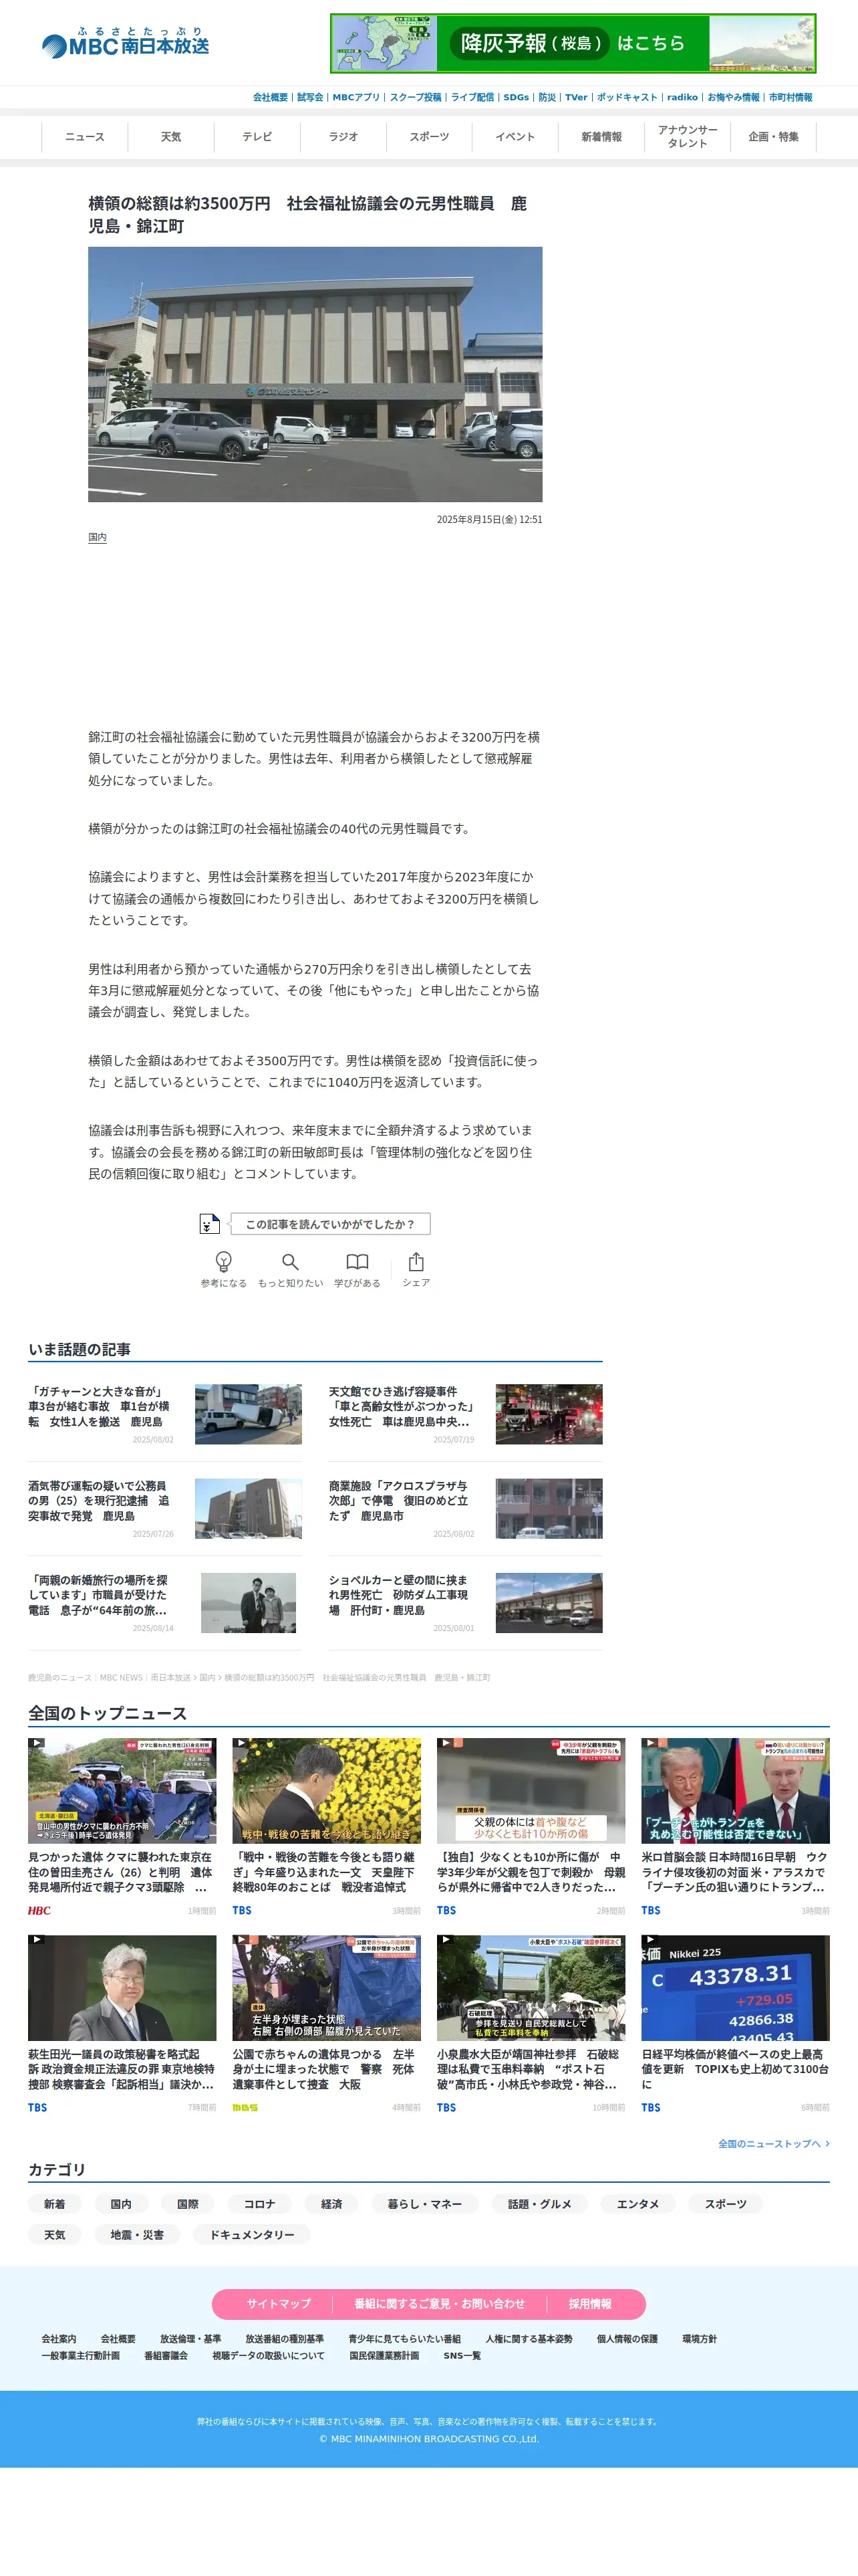This screenshot has width=858, height=2576.
Task: Select the 暮らし・マネー category chip
Action: [424, 2203]
